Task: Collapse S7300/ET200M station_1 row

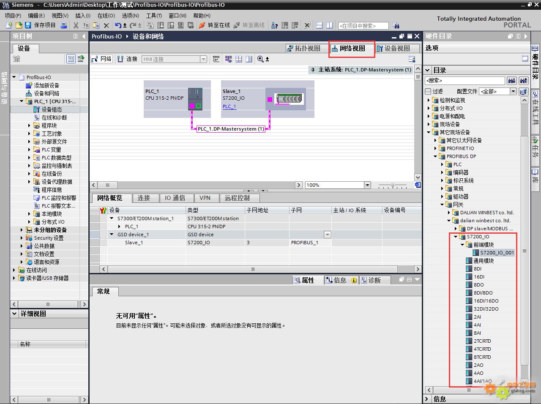Action: [112, 218]
